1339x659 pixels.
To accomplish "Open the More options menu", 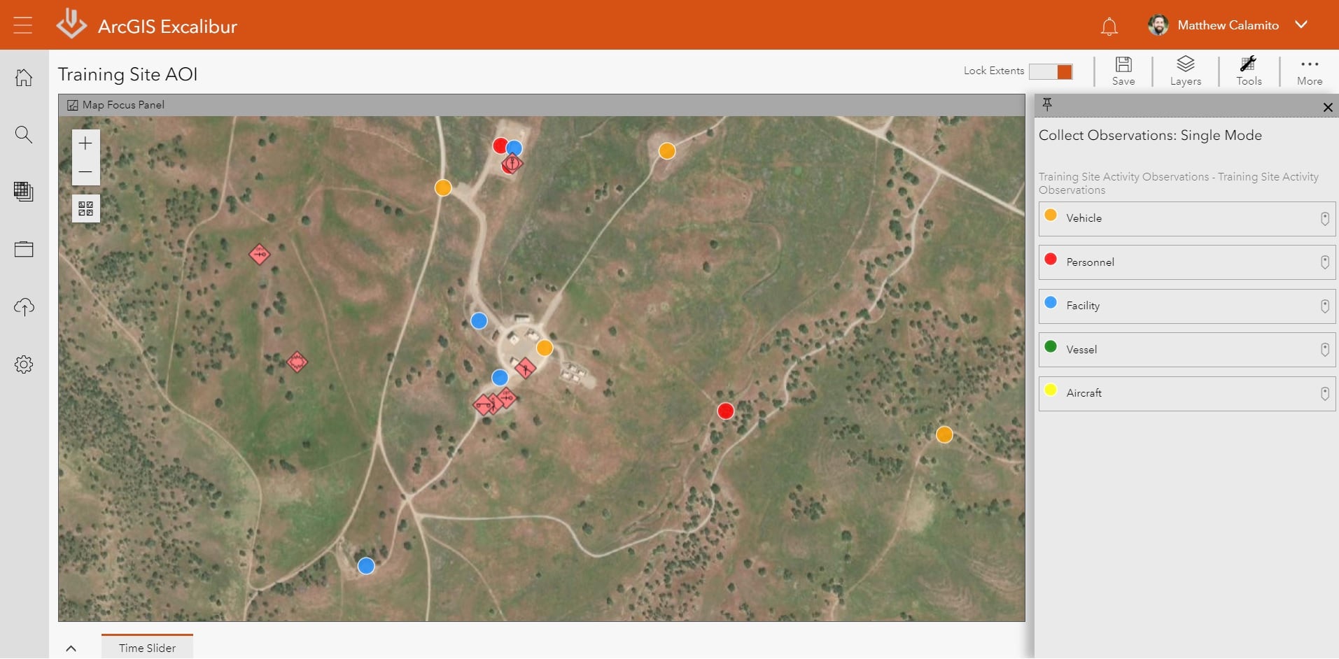I will [x=1309, y=70].
